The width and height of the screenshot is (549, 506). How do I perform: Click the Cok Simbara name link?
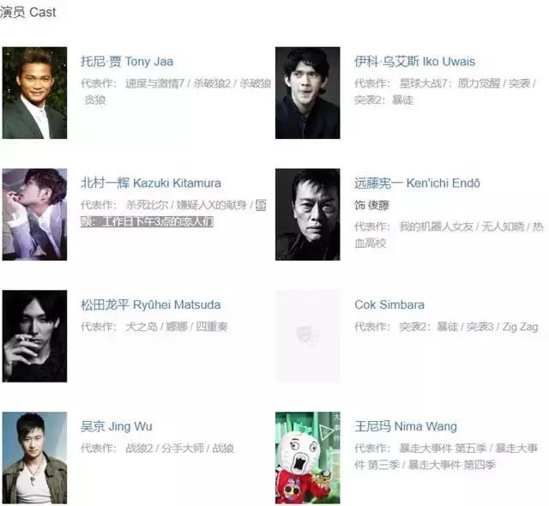tap(389, 304)
